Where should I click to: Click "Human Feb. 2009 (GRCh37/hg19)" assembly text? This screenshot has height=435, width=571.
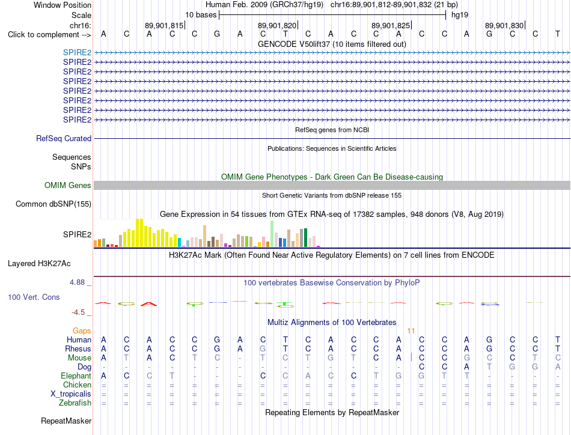pos(264,5)
